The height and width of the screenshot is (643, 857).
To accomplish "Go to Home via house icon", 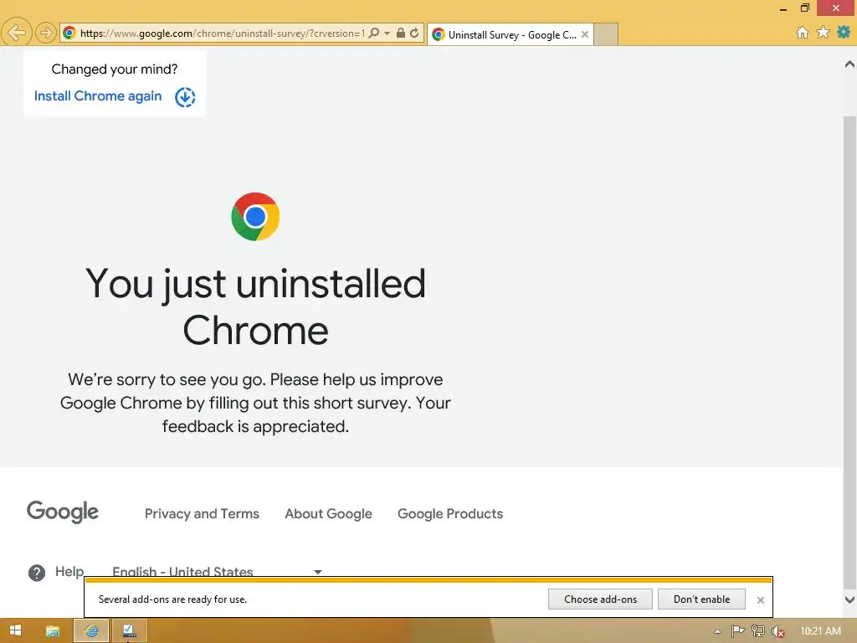I will tap(803, 33).
